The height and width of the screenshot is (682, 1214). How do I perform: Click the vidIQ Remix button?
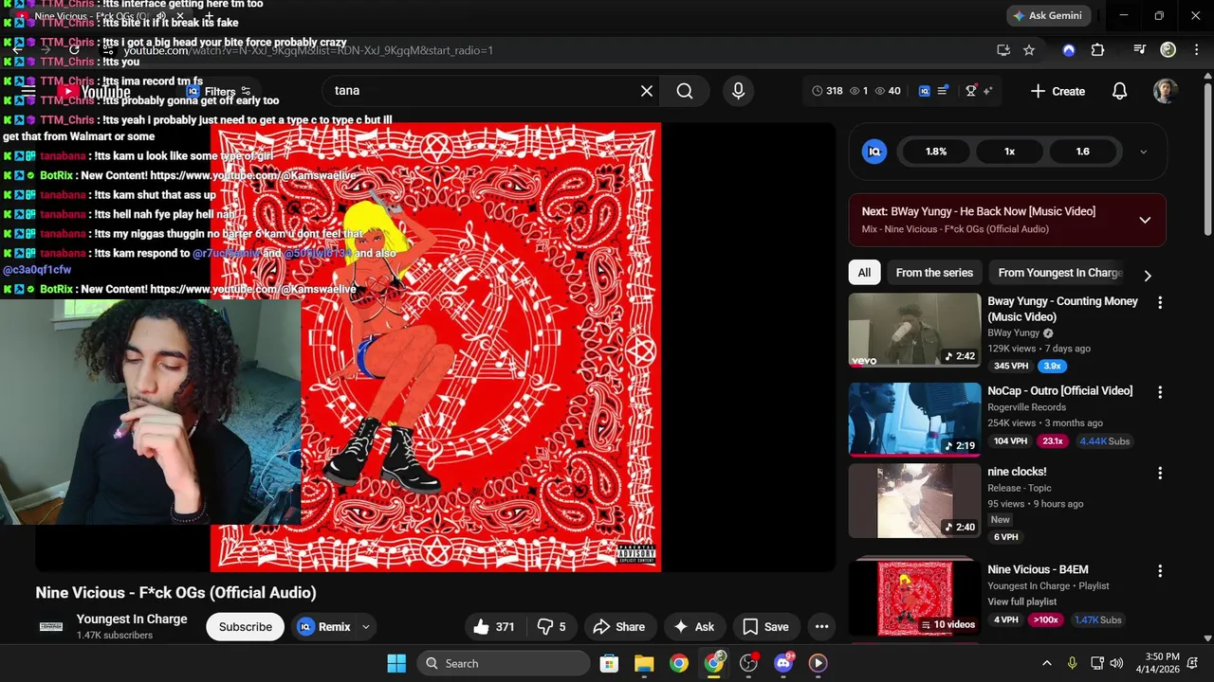[324, 627]
